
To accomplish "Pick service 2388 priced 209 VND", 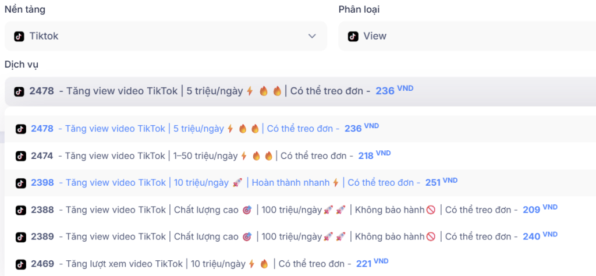I will [x=279, y=210].
